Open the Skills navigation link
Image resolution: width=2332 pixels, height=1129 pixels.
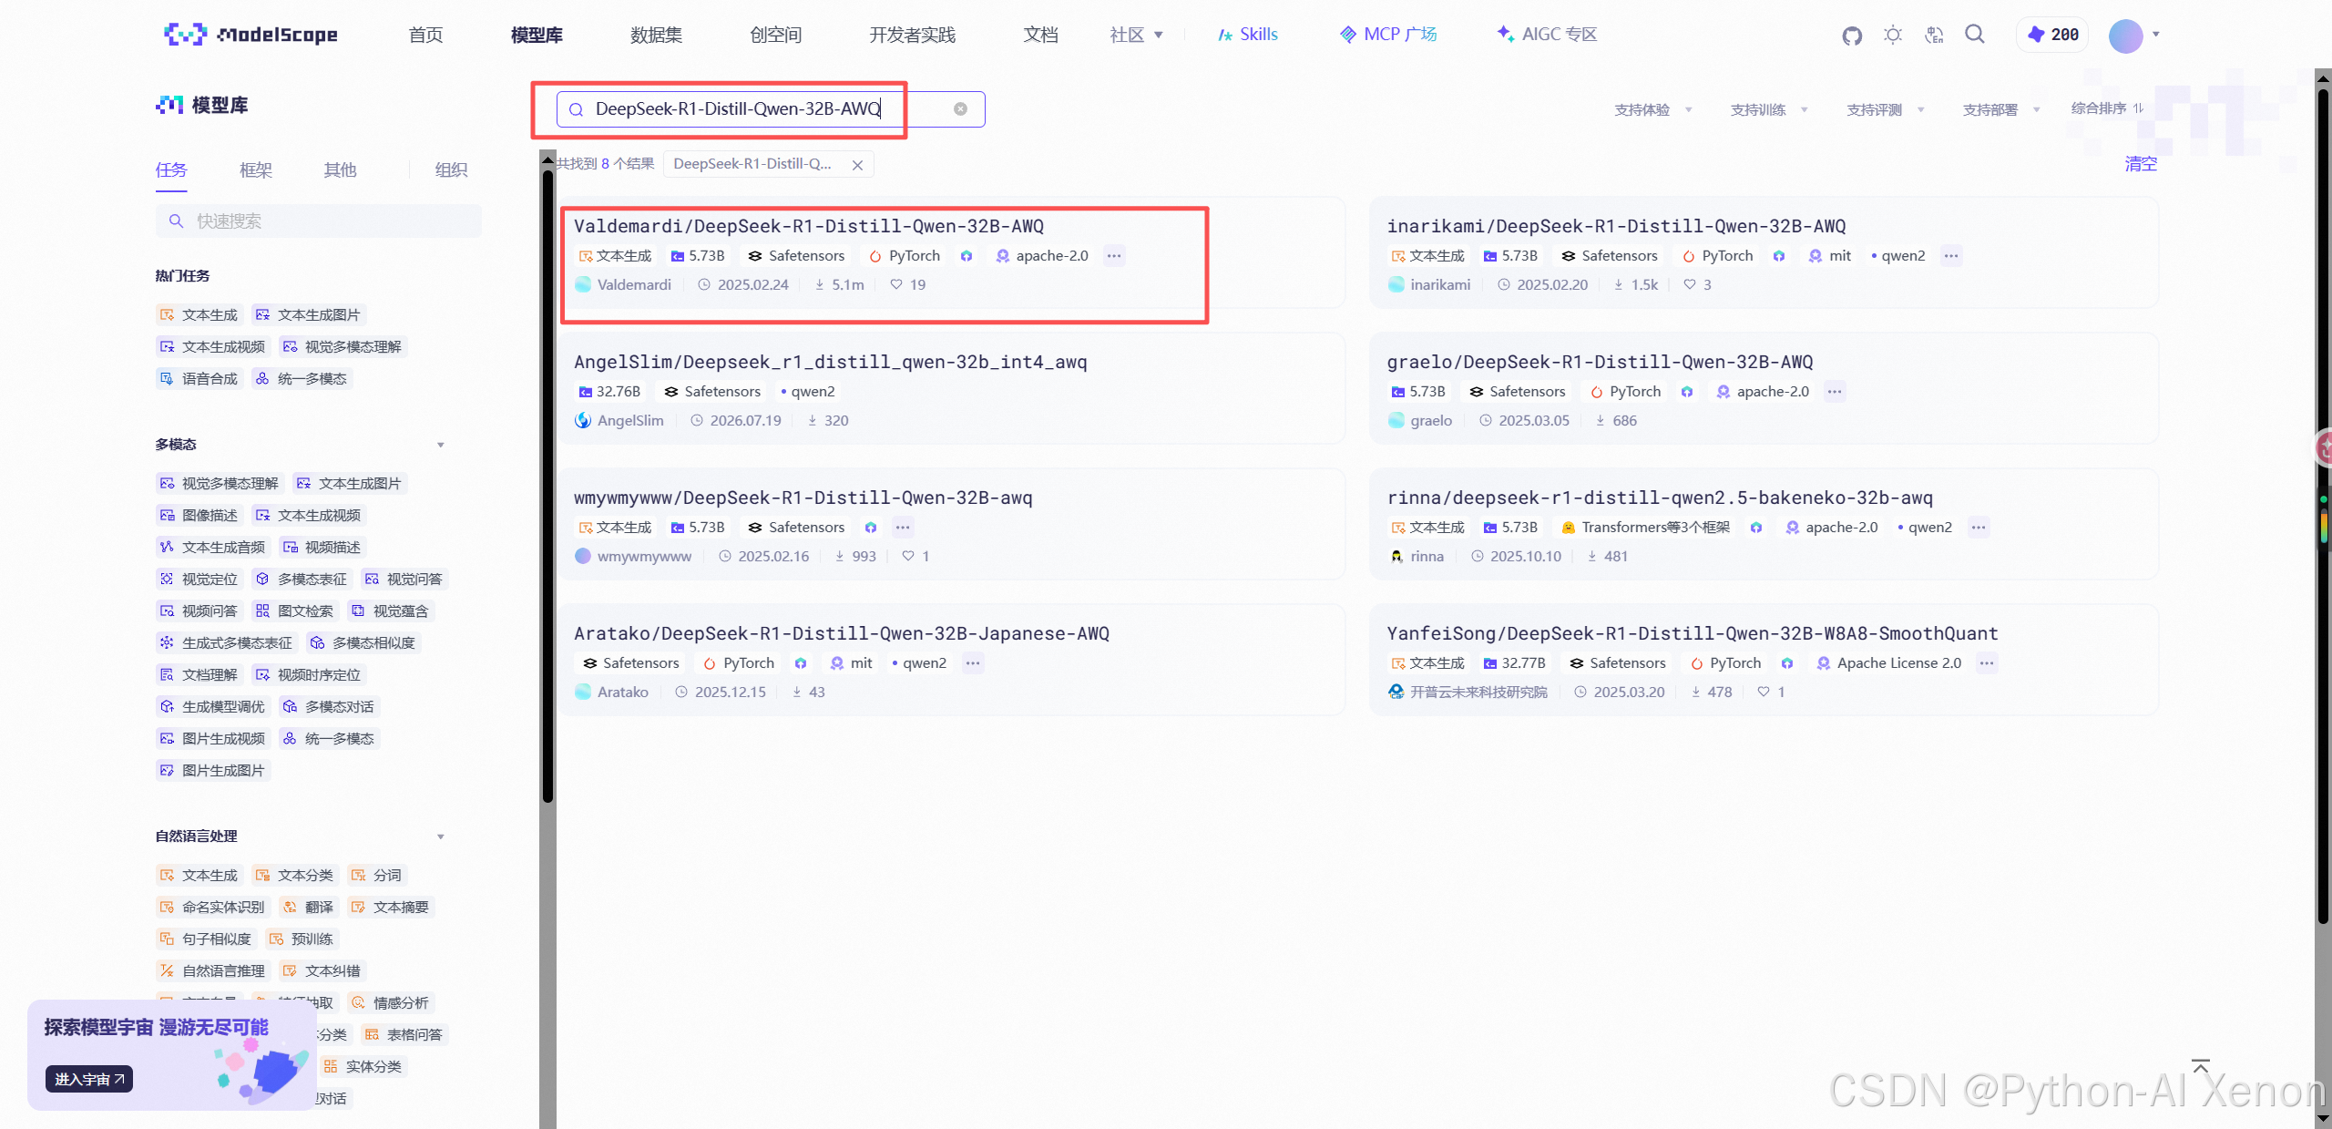[1248, 35]
